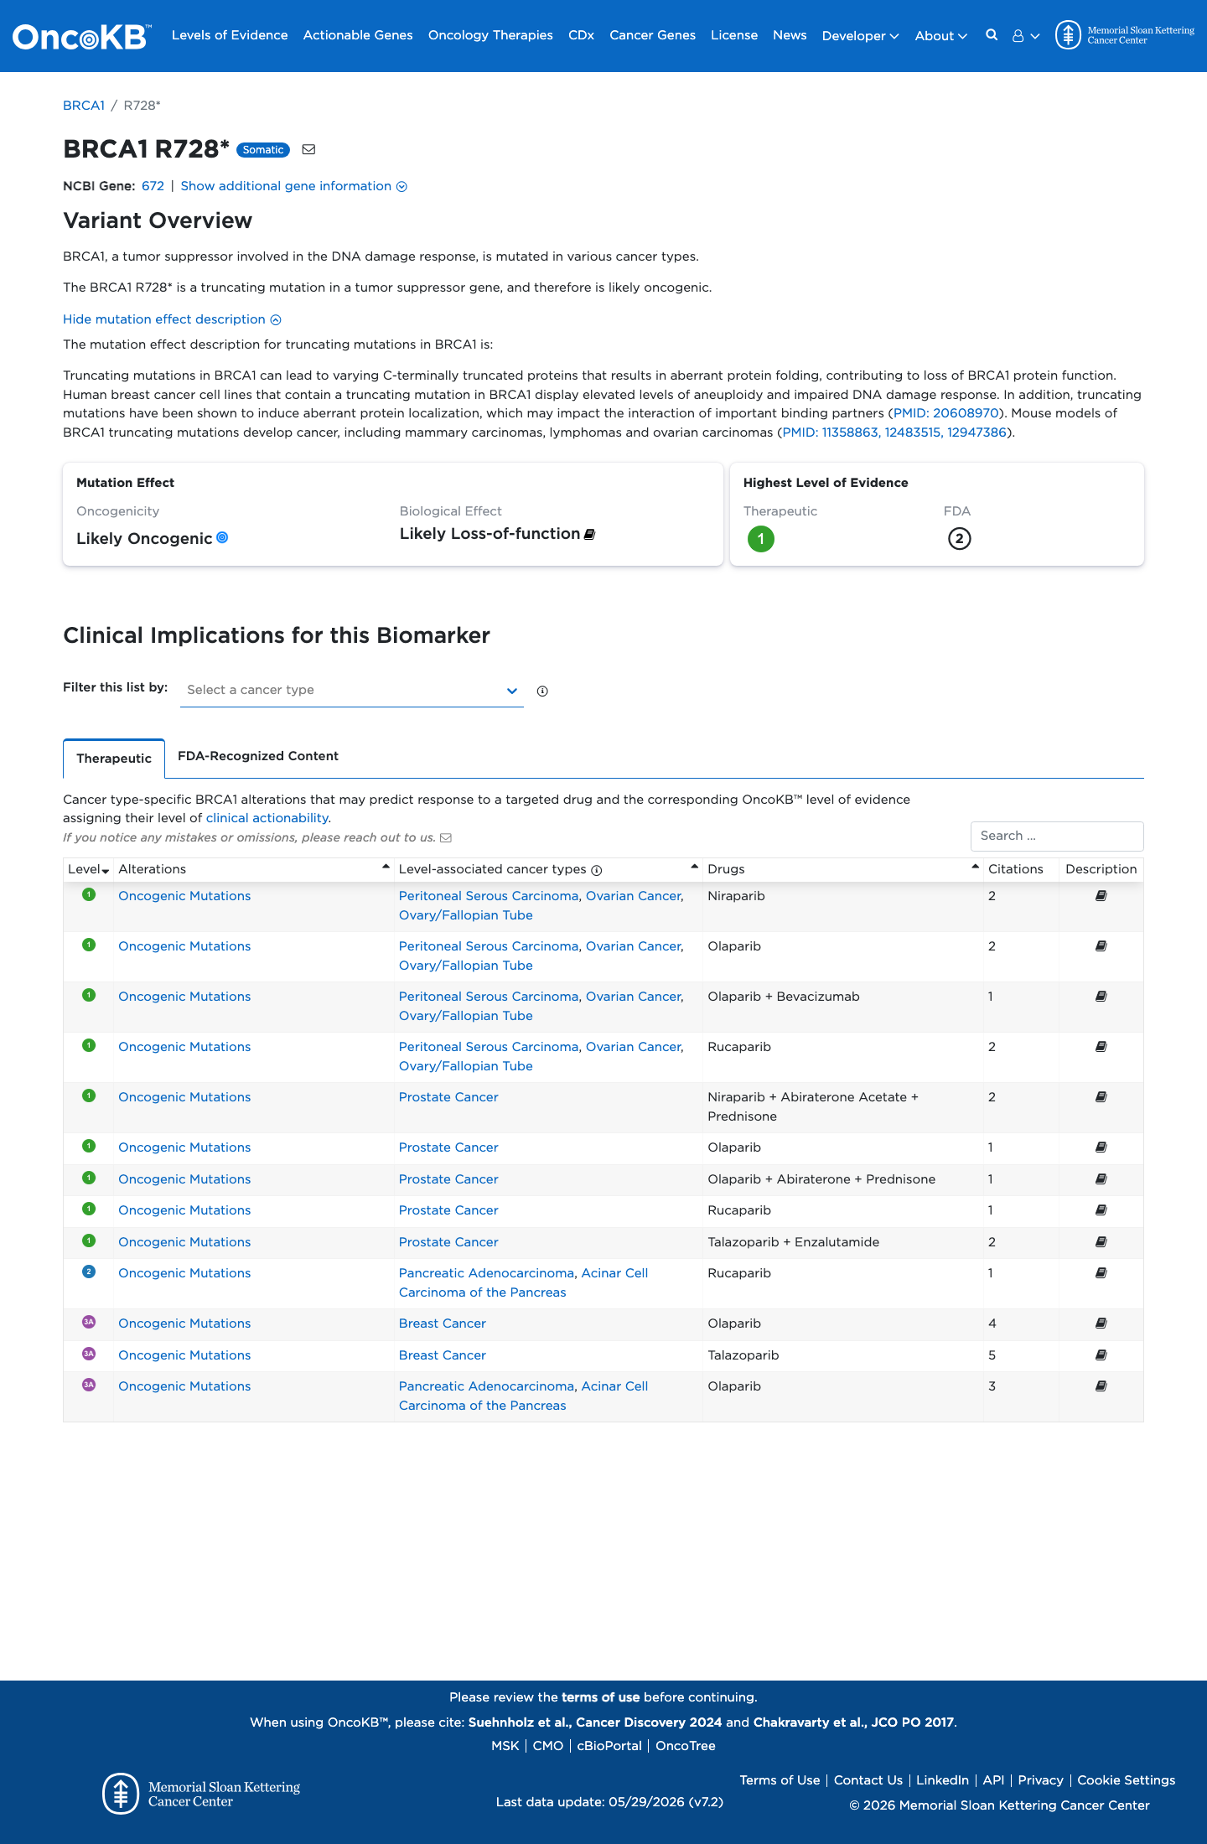Open the 'clinical actionability' link
Screen dimensions: 1207x1844
click(x=267, y=818)
